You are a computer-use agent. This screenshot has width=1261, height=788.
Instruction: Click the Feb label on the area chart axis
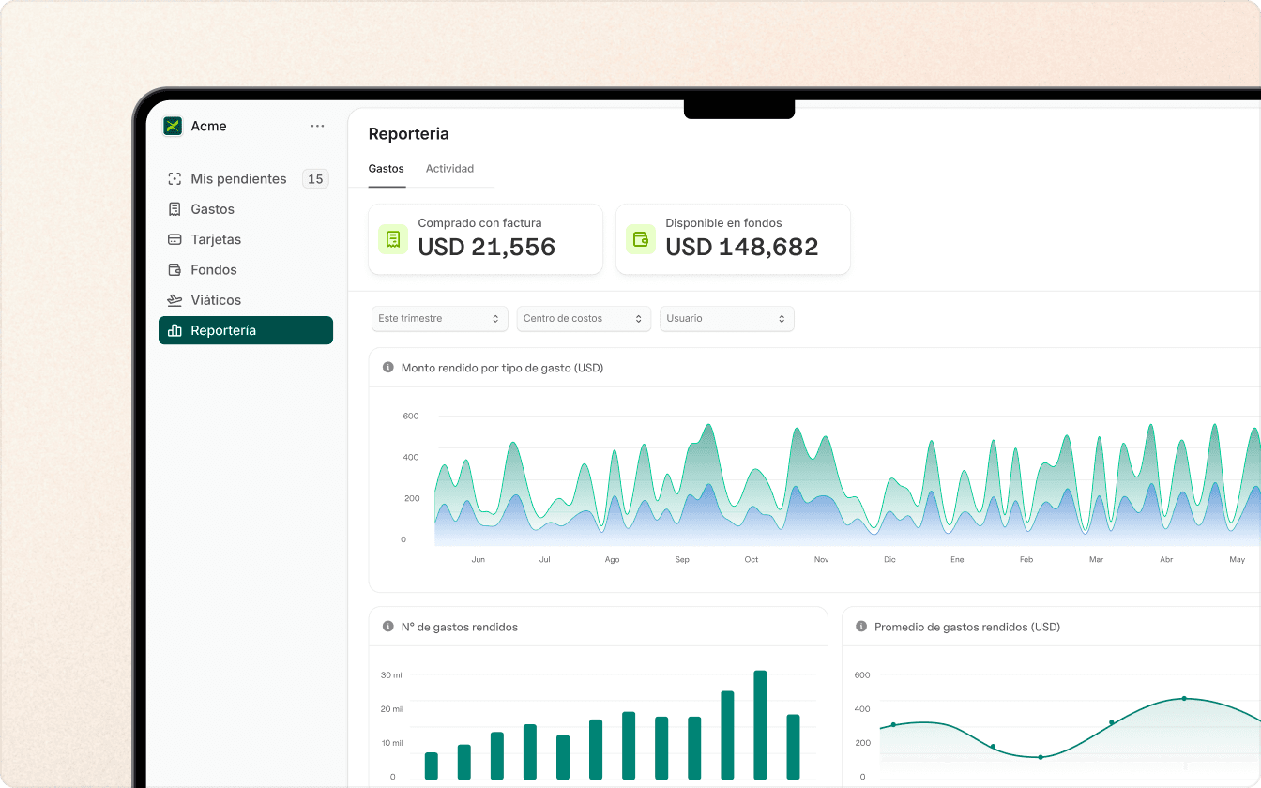click(1026, 560)
